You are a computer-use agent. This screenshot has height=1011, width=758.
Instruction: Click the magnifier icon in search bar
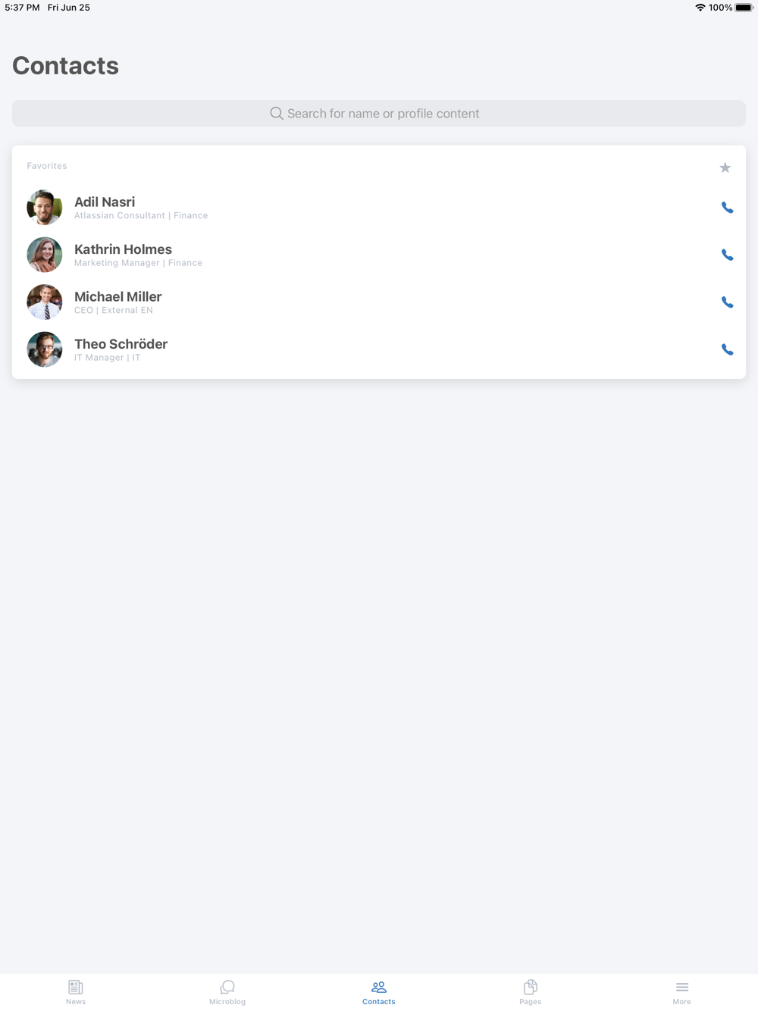pyautogui.click(x=277, y=114)
